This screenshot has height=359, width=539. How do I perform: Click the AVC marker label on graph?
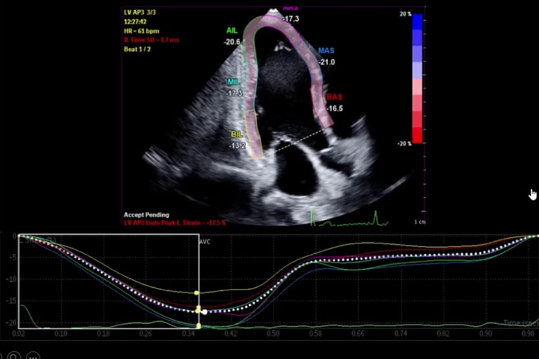[x=205, y=242]
